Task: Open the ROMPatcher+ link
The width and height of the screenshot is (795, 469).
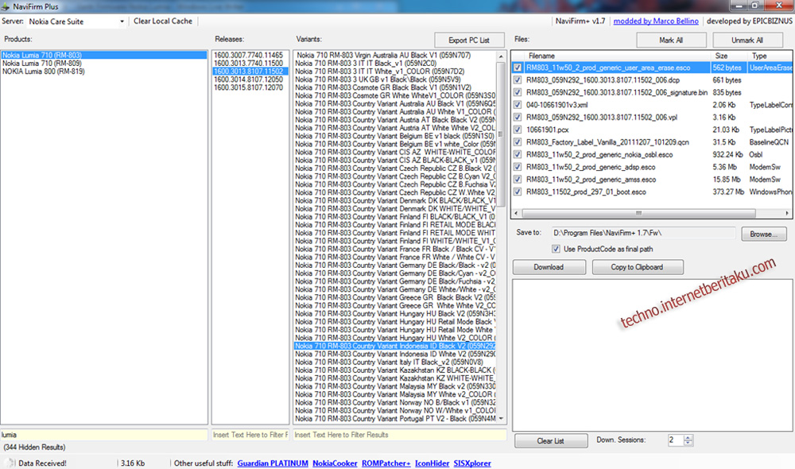Action: coord(386,463)
